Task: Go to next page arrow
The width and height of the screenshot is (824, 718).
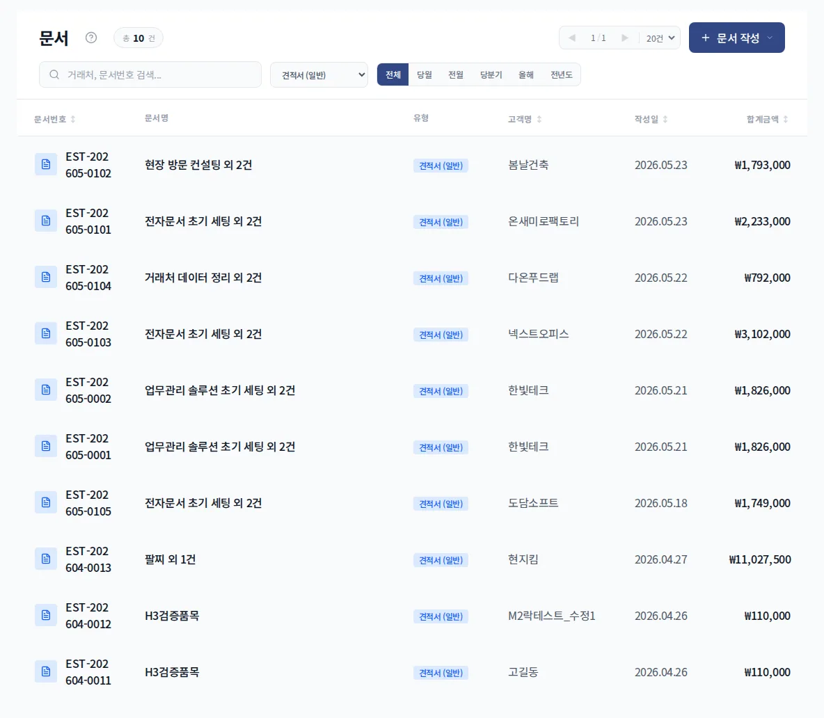Action: coord(624,38)
